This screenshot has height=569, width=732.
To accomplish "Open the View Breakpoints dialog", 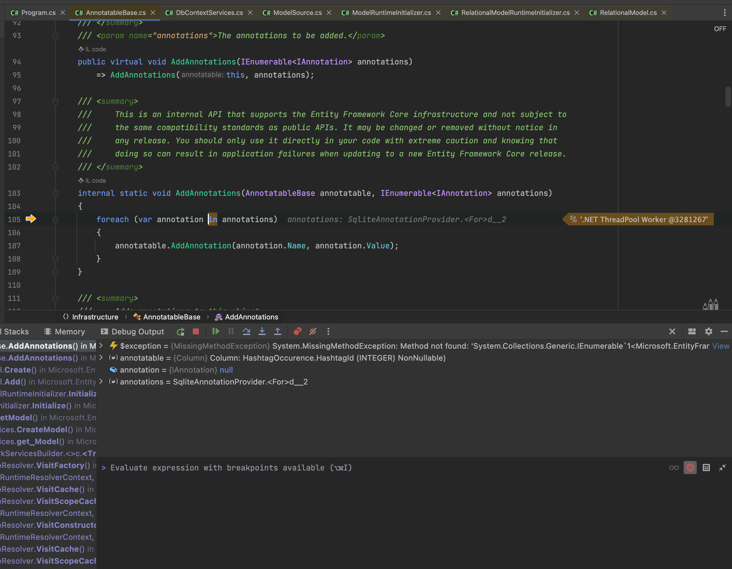I will pos(297,331).
